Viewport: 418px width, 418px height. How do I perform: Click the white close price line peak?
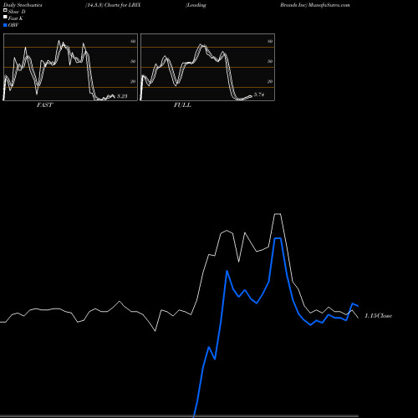click(x=278, y=214)
